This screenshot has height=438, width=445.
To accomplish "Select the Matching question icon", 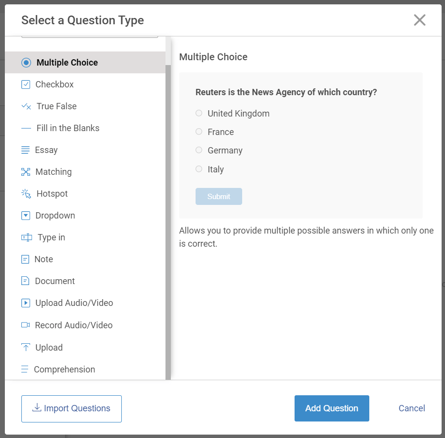I will pos(26,172).
